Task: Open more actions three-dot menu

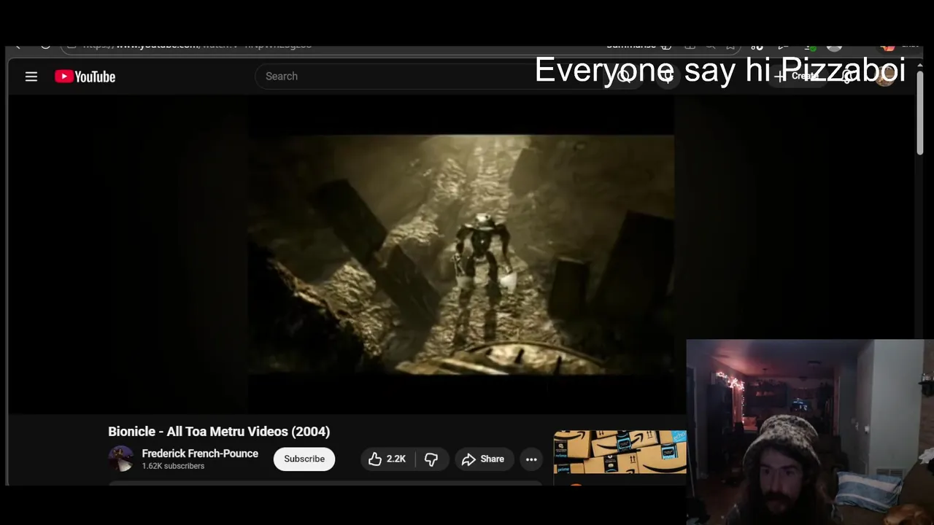Action: point(531,459)
